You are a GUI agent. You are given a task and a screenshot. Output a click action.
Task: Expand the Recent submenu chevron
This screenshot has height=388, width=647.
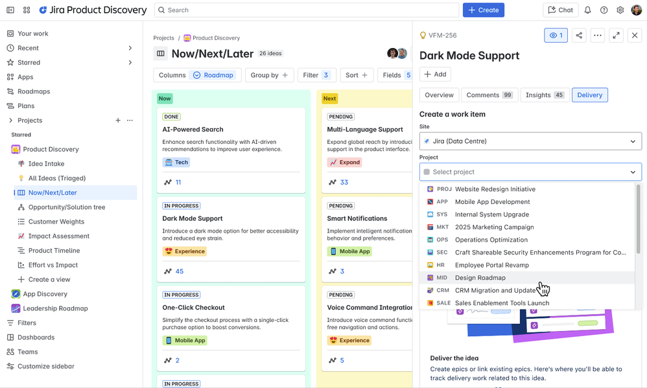[130, 48]
